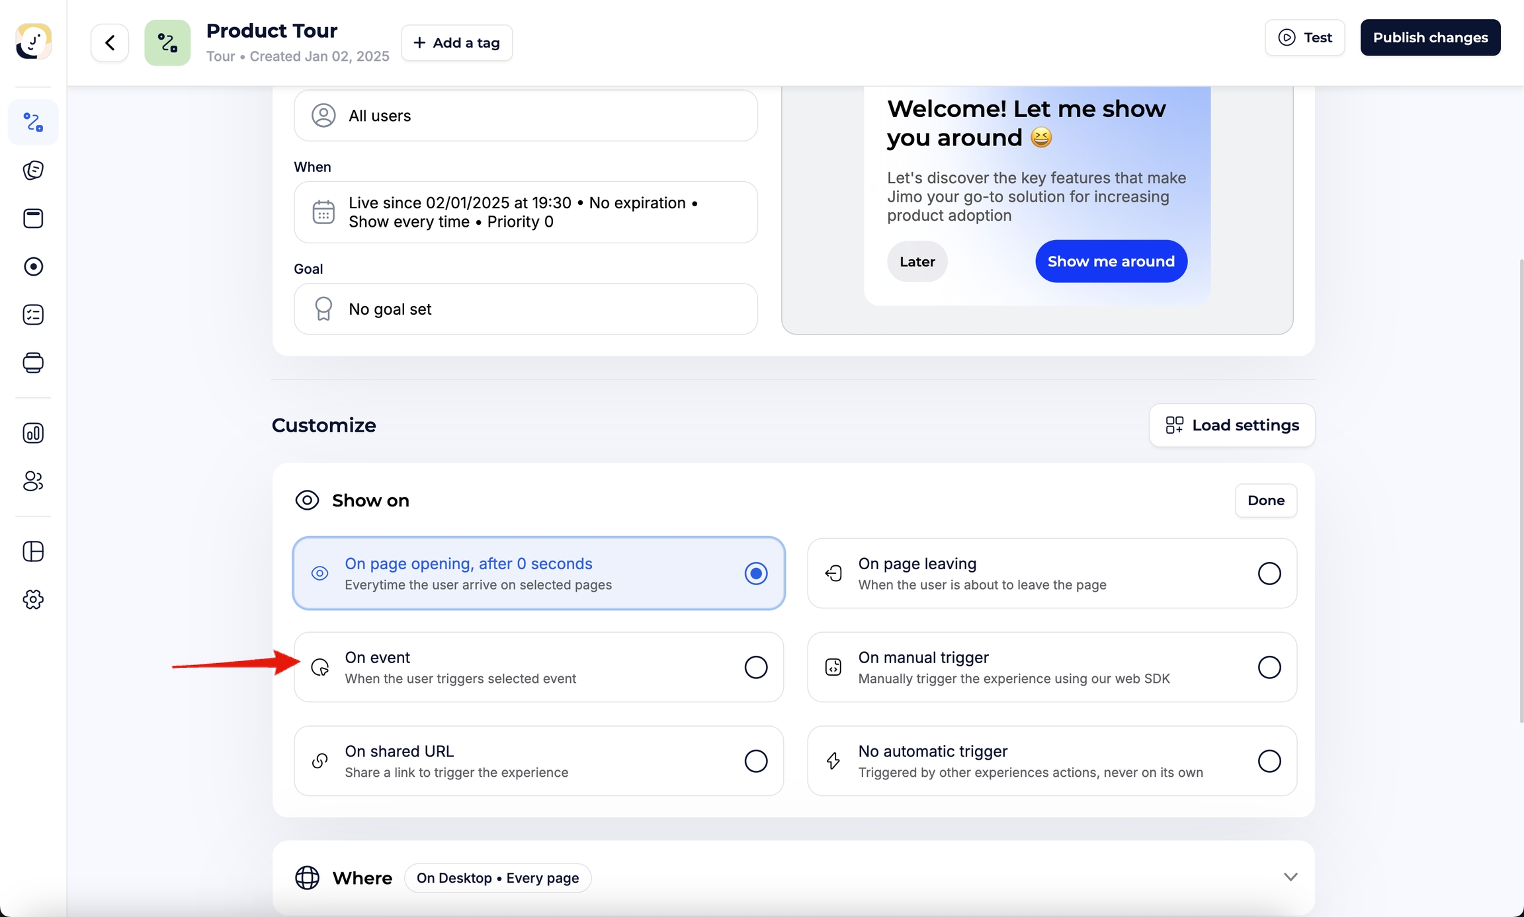Click the checklist sidebar icon
This screenshot has width=1524, height=917.
[x=33, y=315]
